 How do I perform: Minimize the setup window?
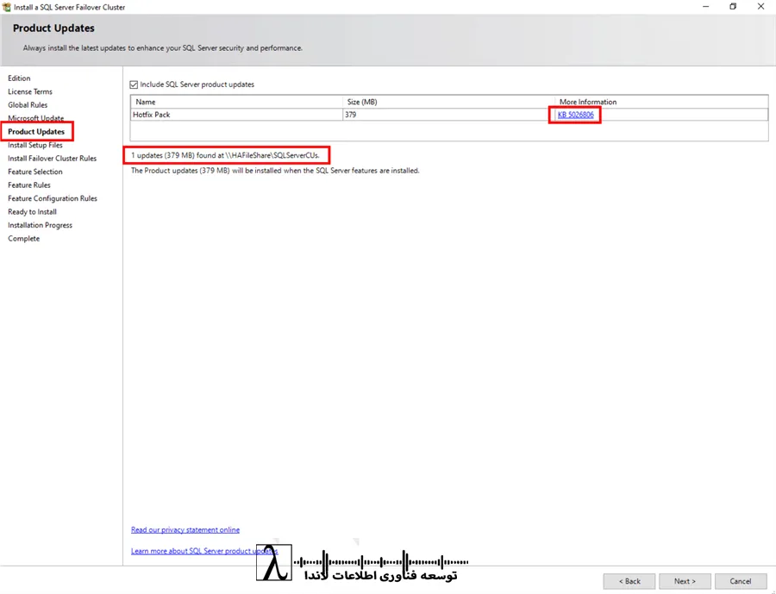click(x=705, y=6)
